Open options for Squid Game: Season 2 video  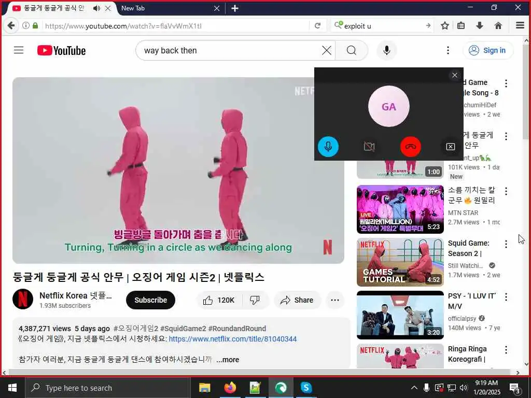[x=506, y=244]
